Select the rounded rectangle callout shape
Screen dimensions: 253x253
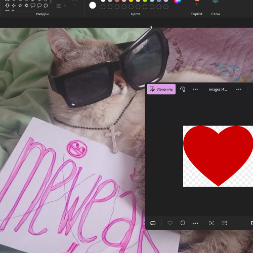33,6
